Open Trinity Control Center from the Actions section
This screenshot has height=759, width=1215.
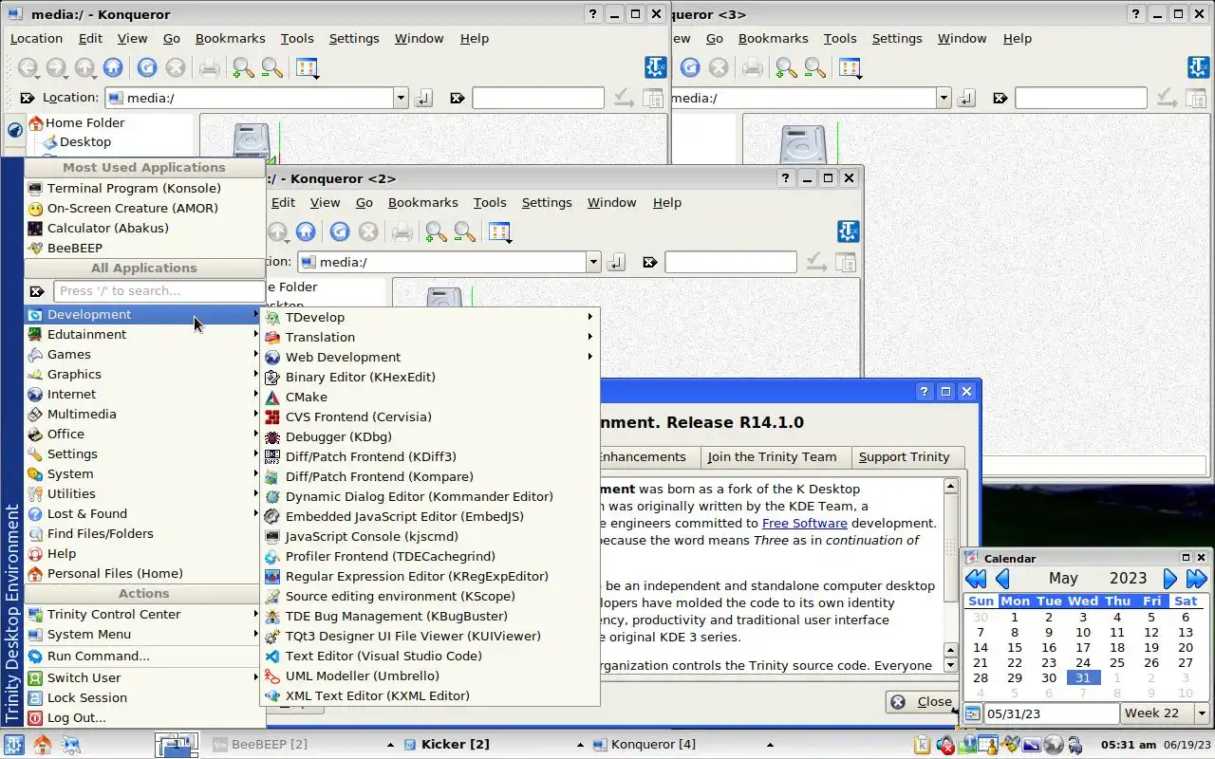144,614
